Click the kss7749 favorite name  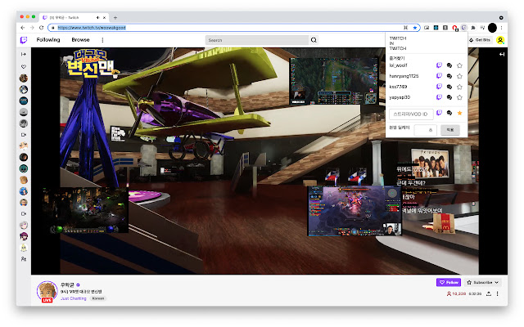(398, 87)
